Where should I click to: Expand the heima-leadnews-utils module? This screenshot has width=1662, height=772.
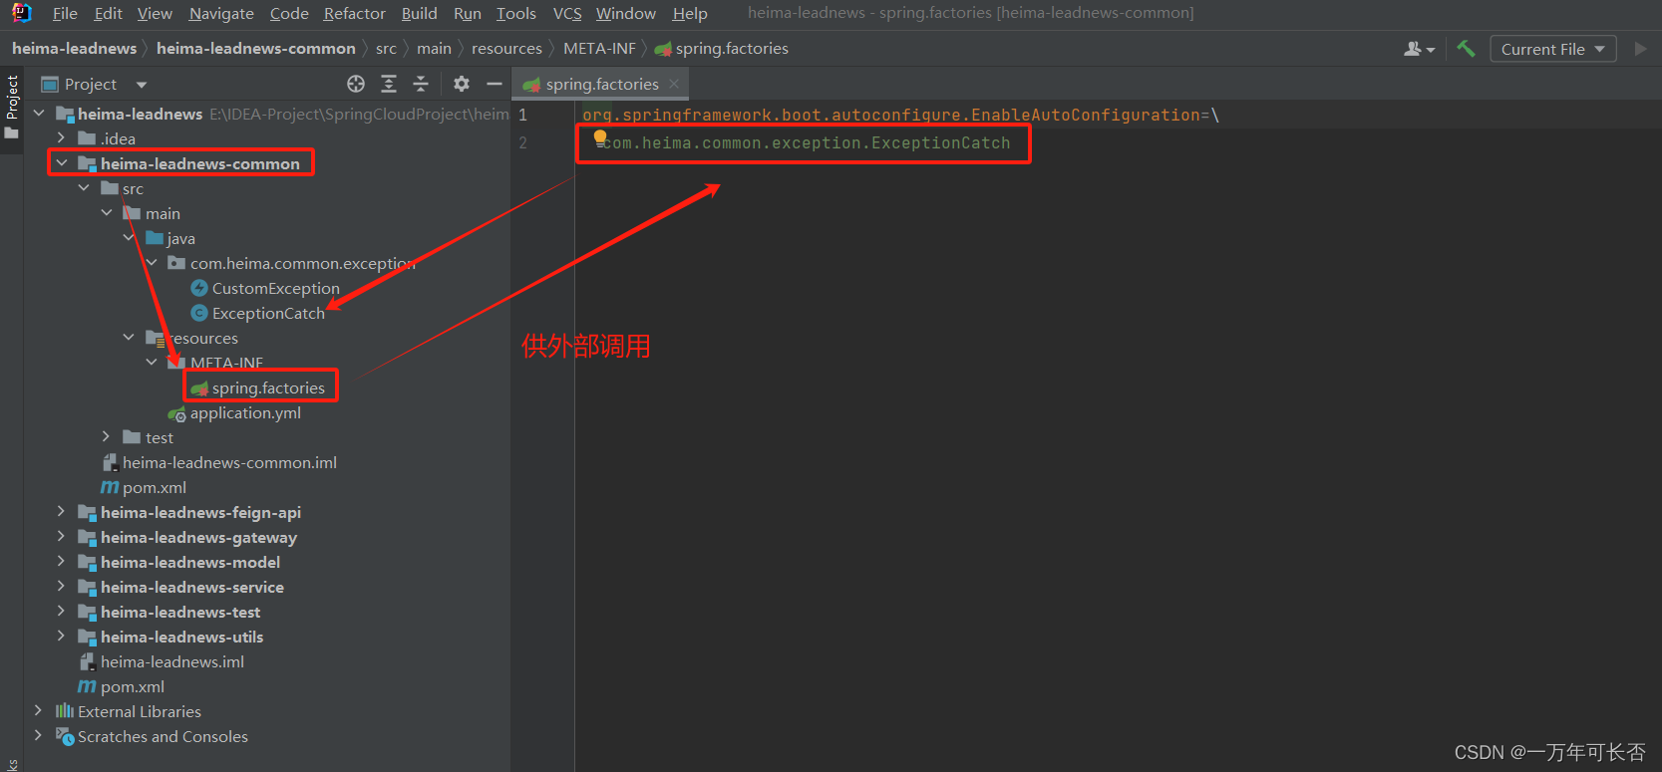click(62, 637)
